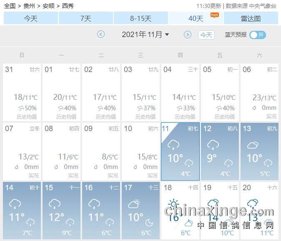281x241 pixels.
Task: Toggle the blue sky forecast switch
Action: [x=257, y=35]
